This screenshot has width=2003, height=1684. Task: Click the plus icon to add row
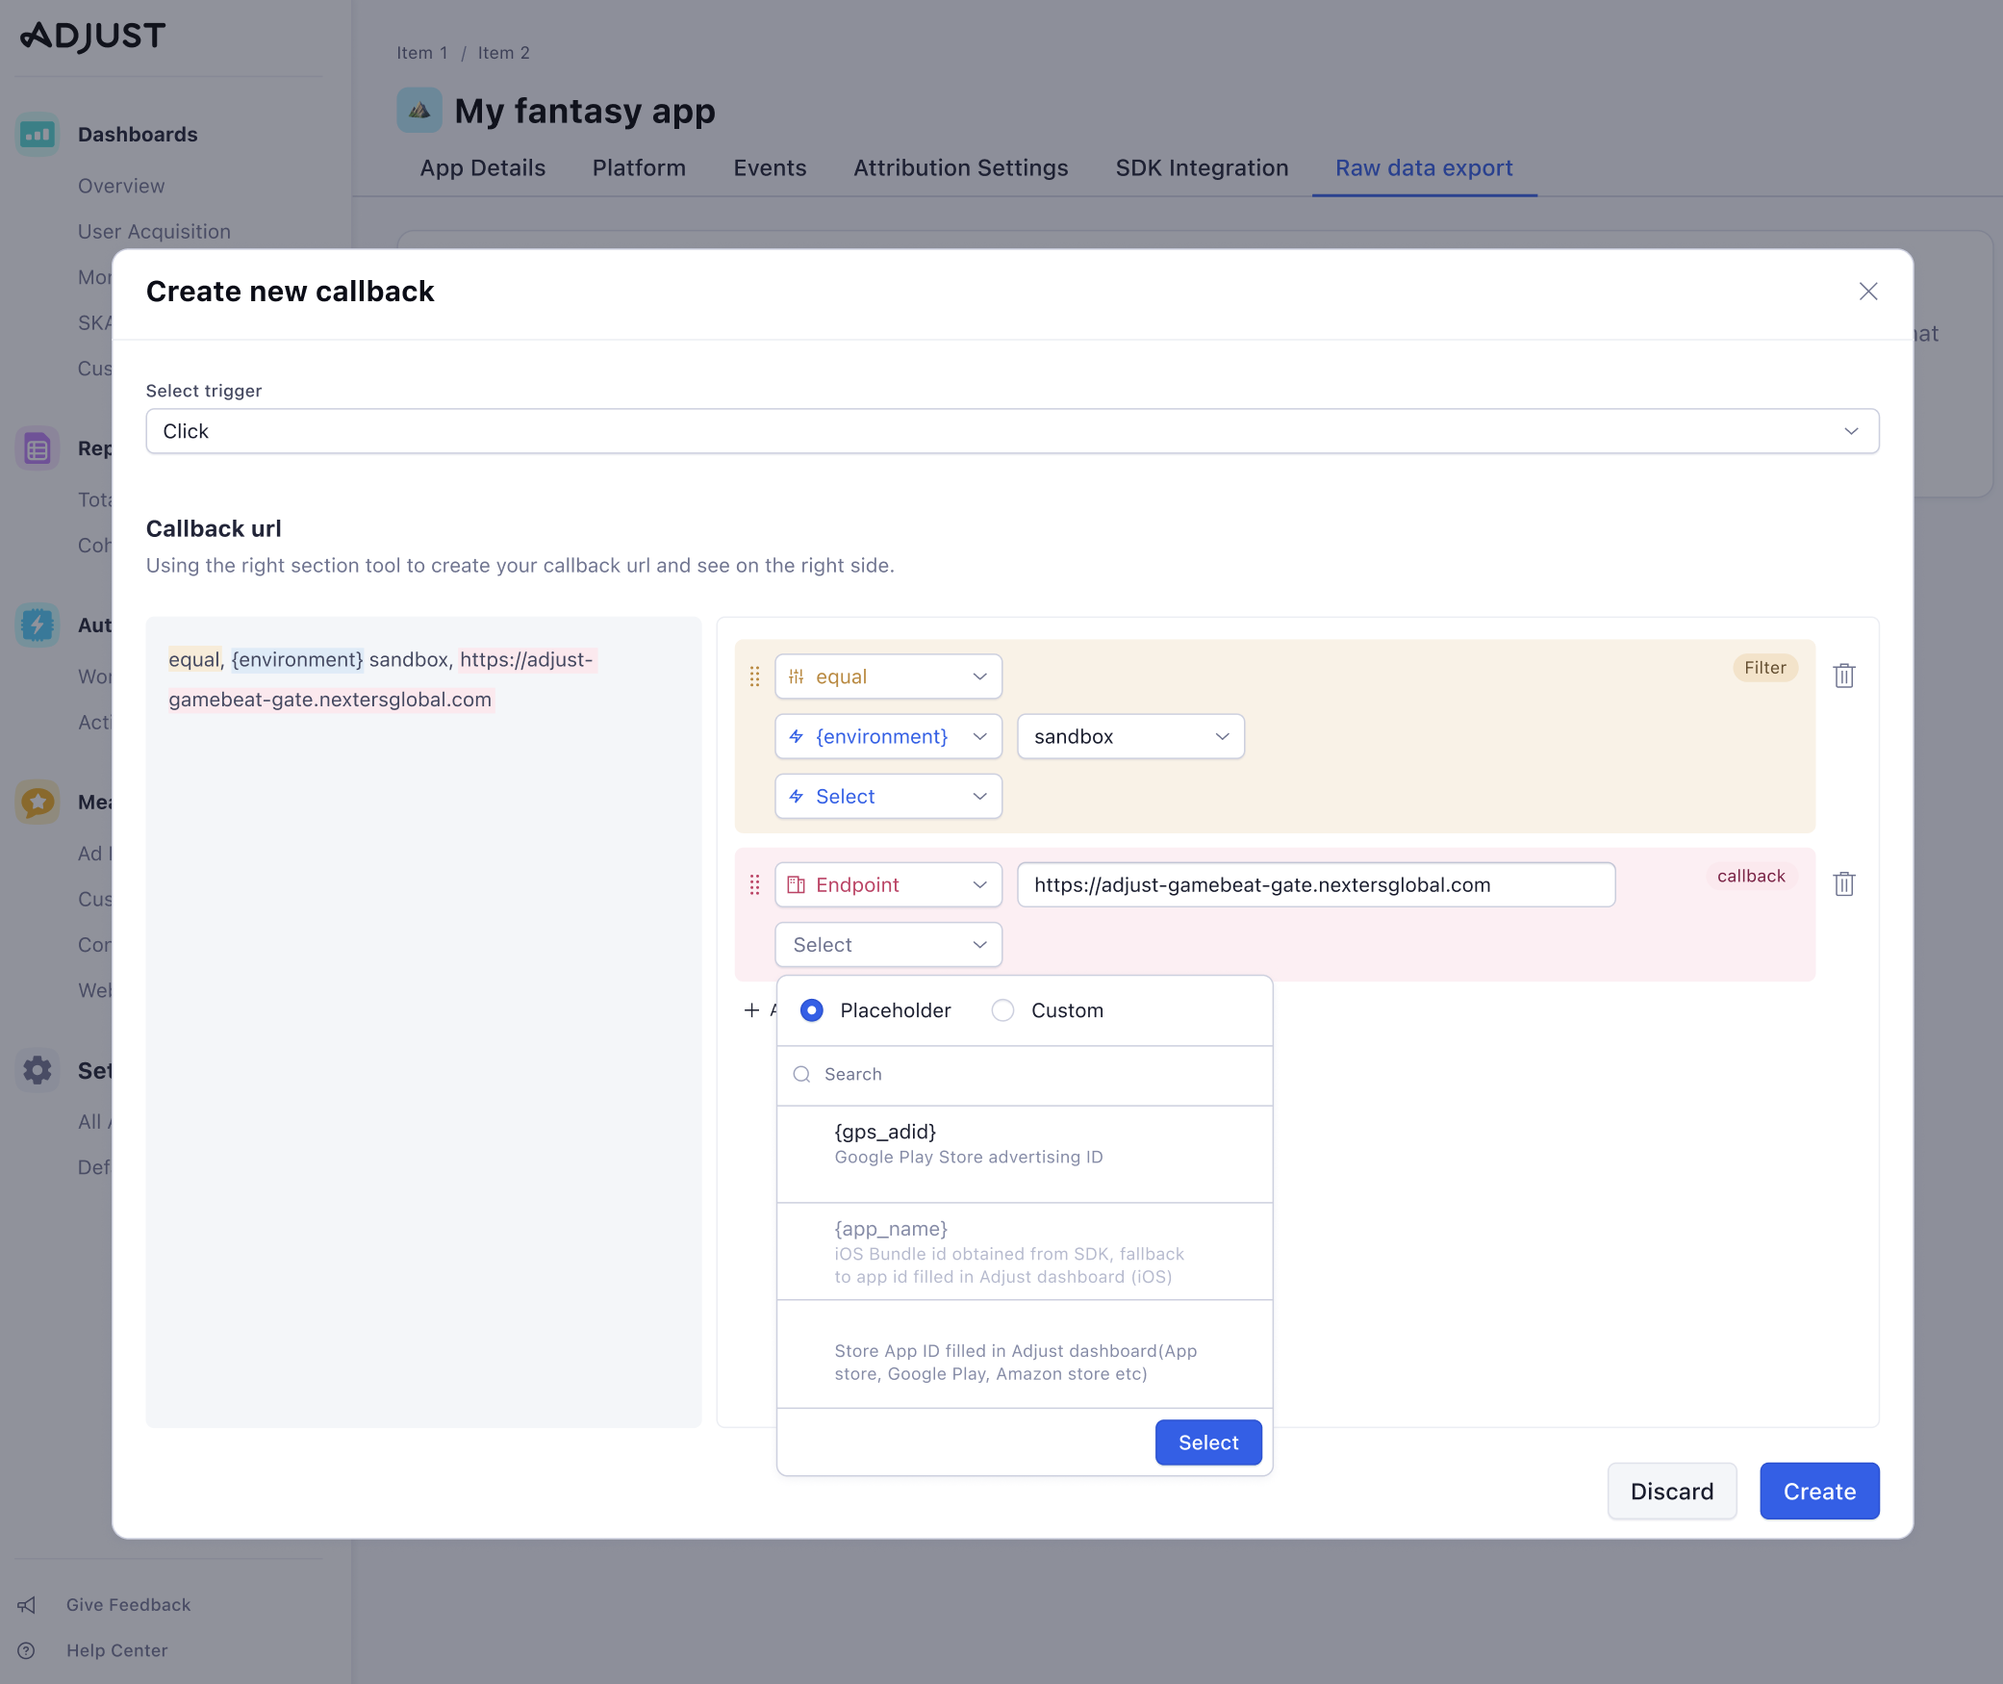point(751,1009)
